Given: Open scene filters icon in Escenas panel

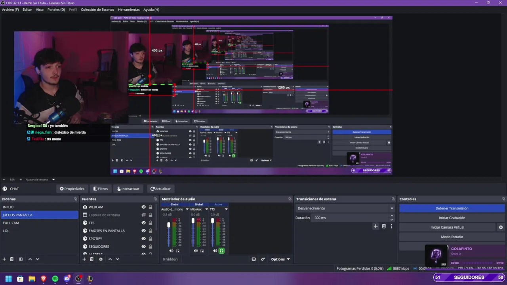Looking at the screenshot, I should click(21, 259).
